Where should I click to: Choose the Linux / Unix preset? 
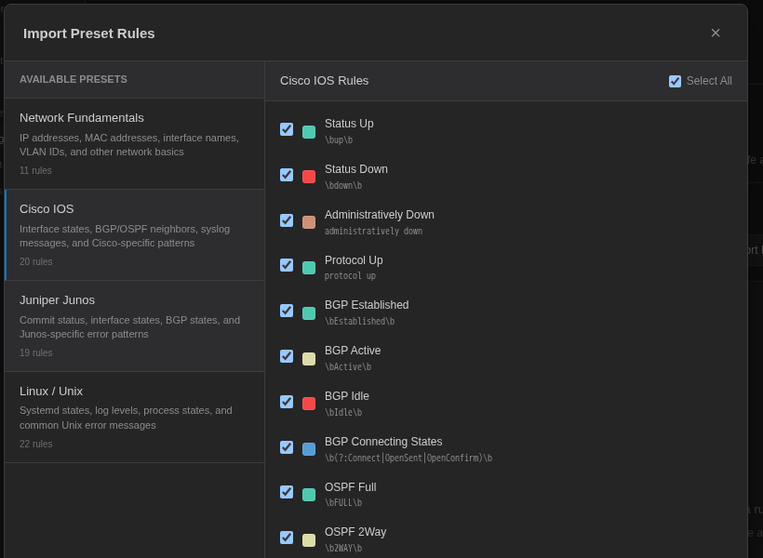[134, 418]
